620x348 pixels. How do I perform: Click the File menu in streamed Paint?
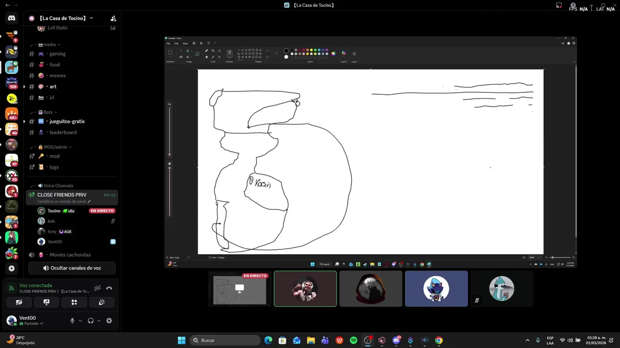(169, 43)
